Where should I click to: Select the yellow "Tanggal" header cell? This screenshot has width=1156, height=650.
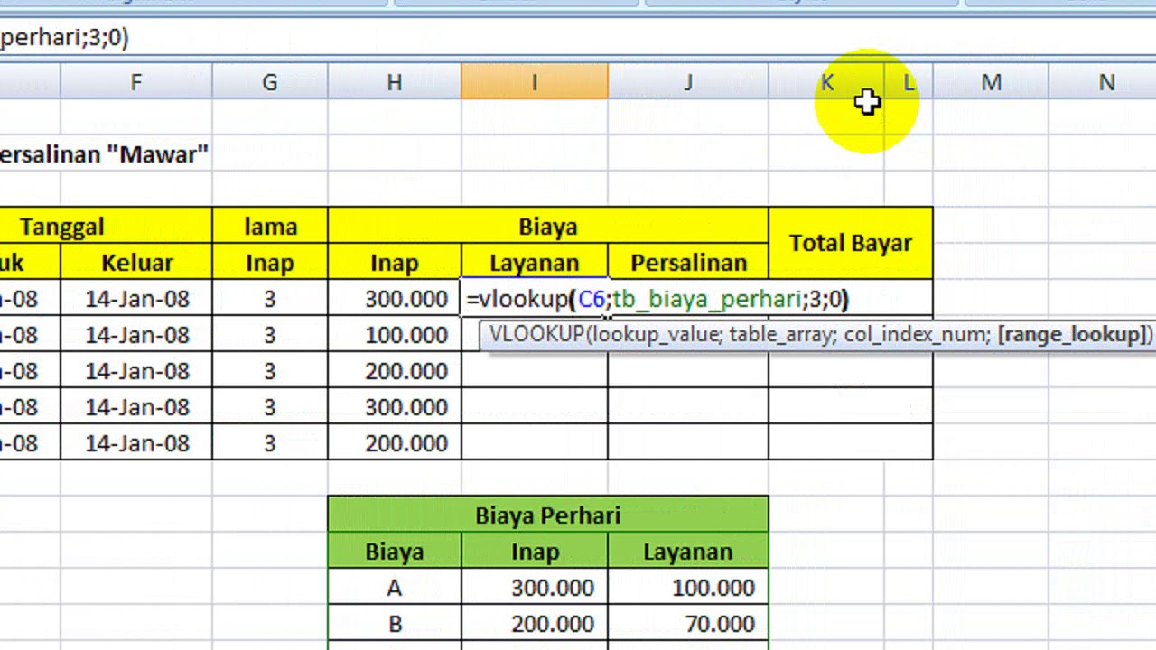click(106, 226)
